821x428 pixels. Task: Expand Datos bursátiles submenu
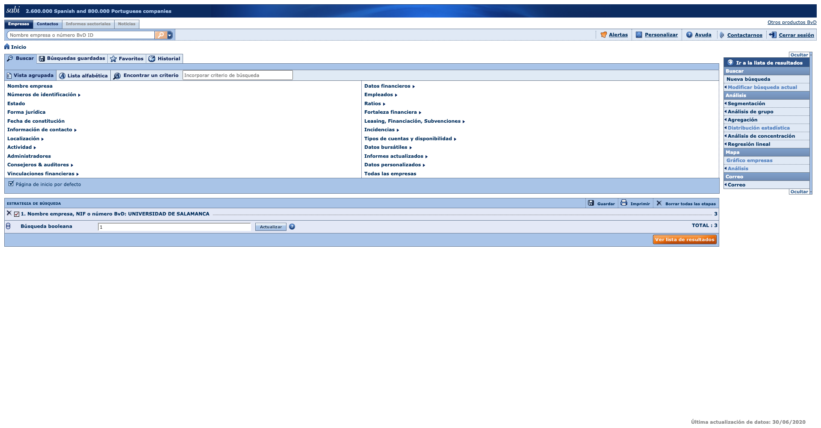(388, 147)
